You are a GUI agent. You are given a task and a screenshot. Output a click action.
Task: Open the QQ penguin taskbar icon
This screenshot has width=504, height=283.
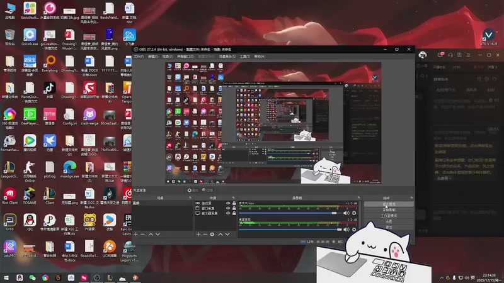click(20, 277)
